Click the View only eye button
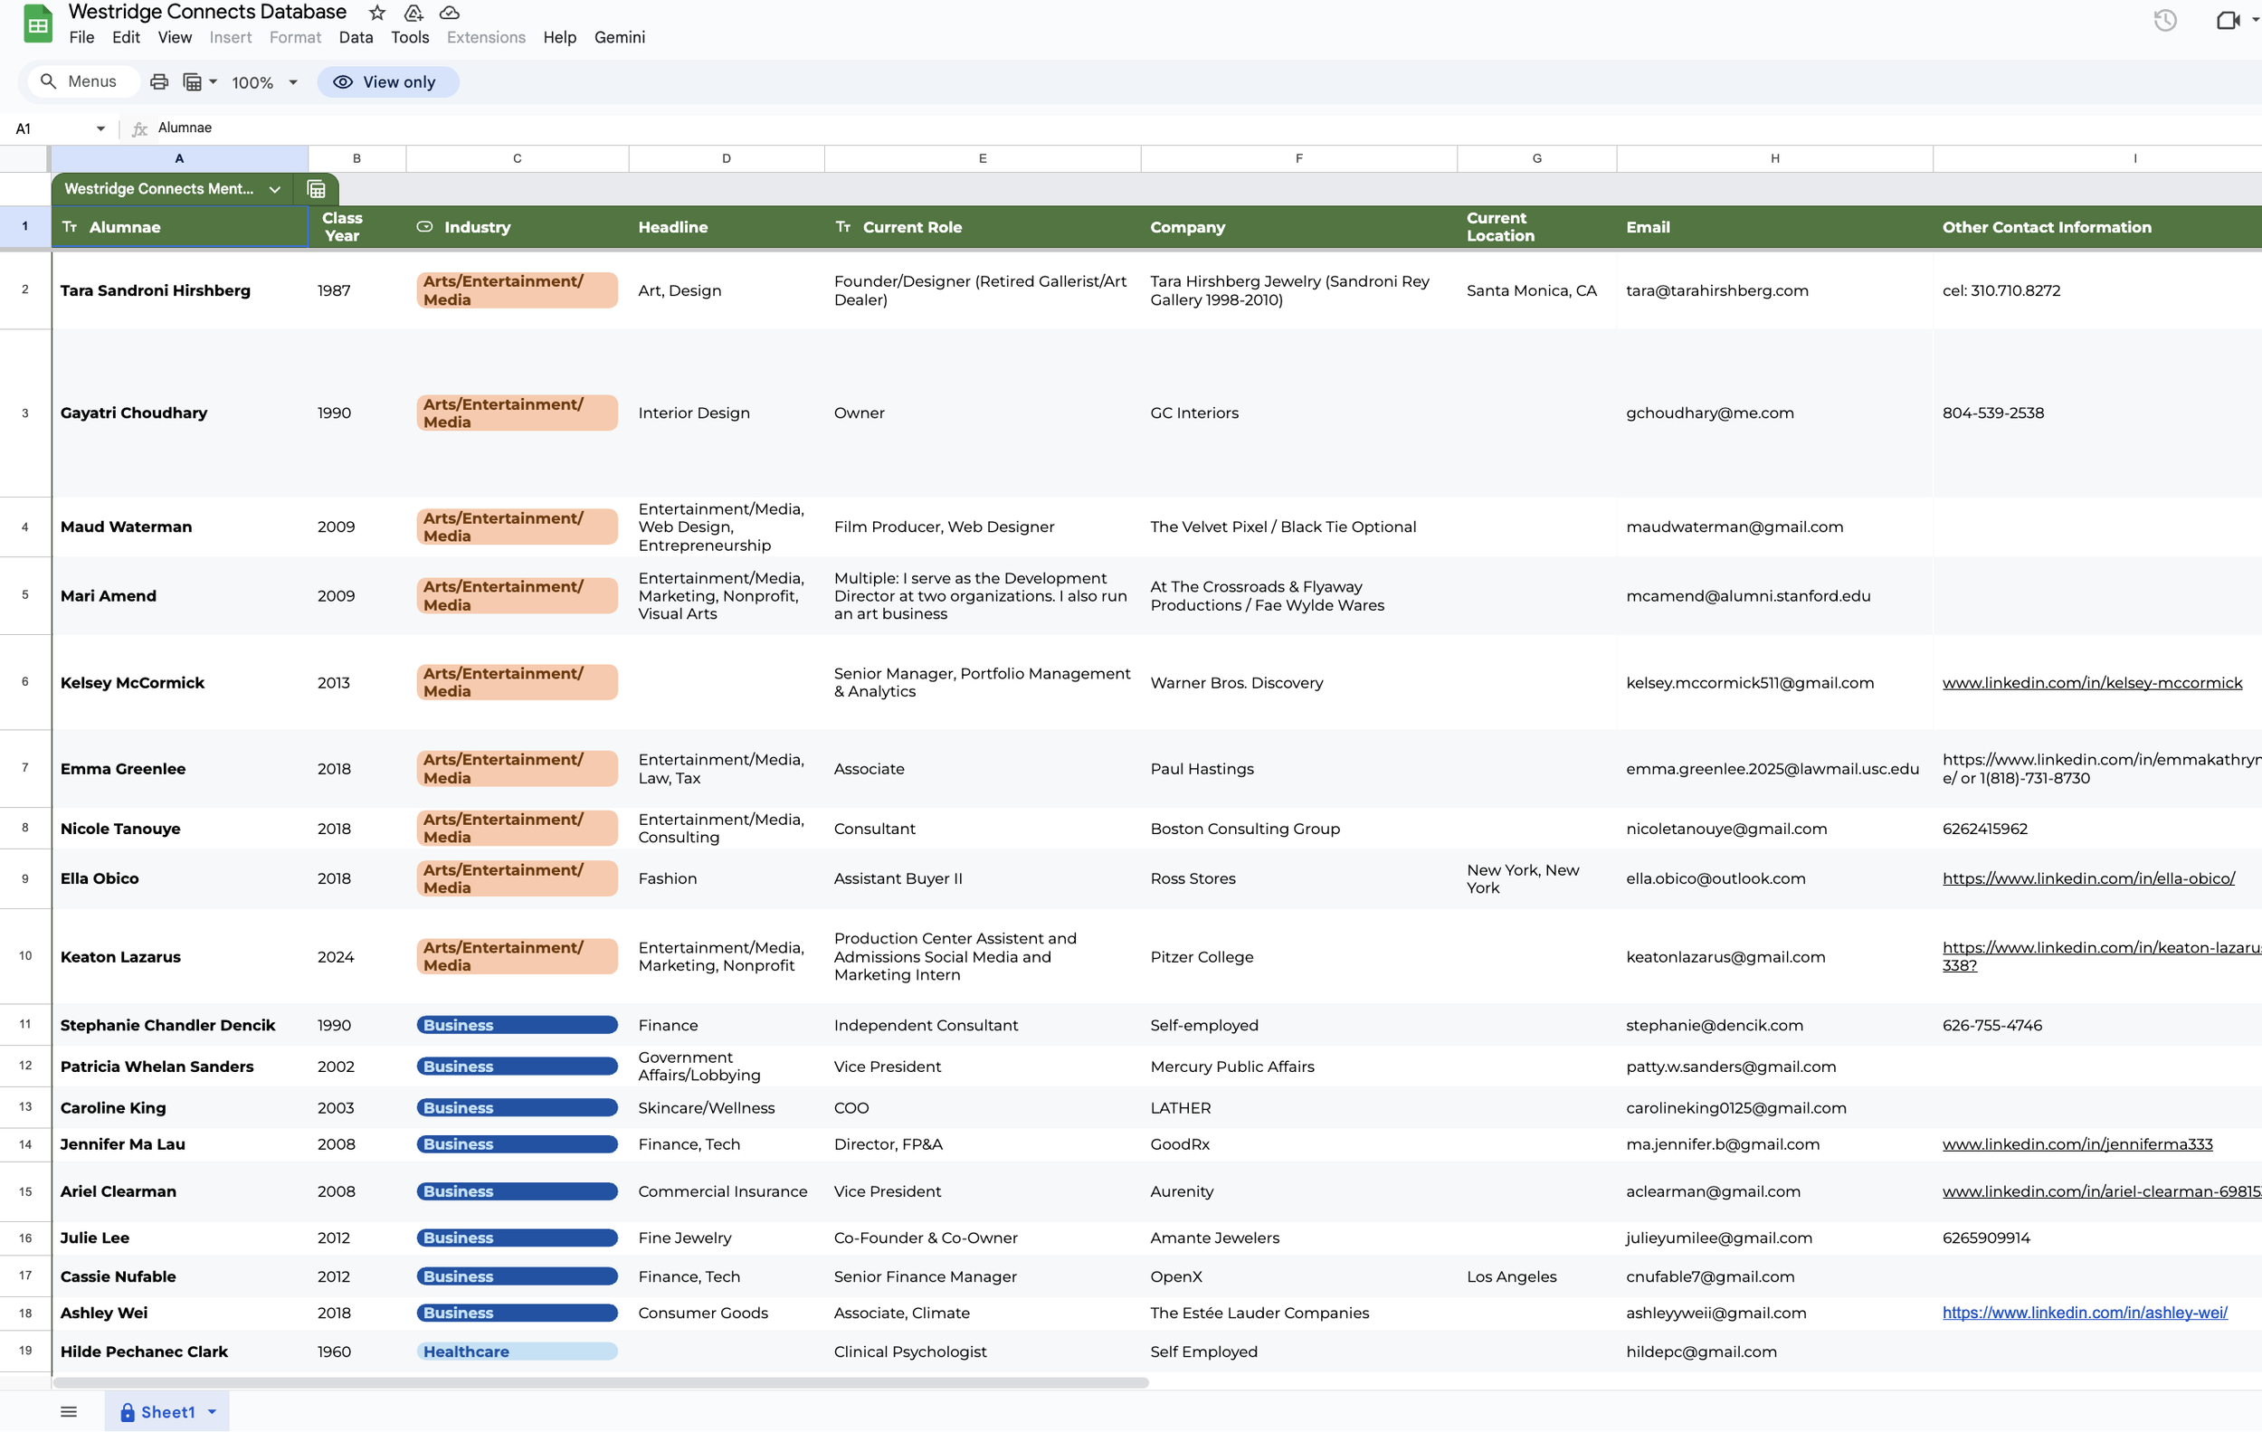The width and height of the screenshot is (2262, 1432). tap(387, 81)
